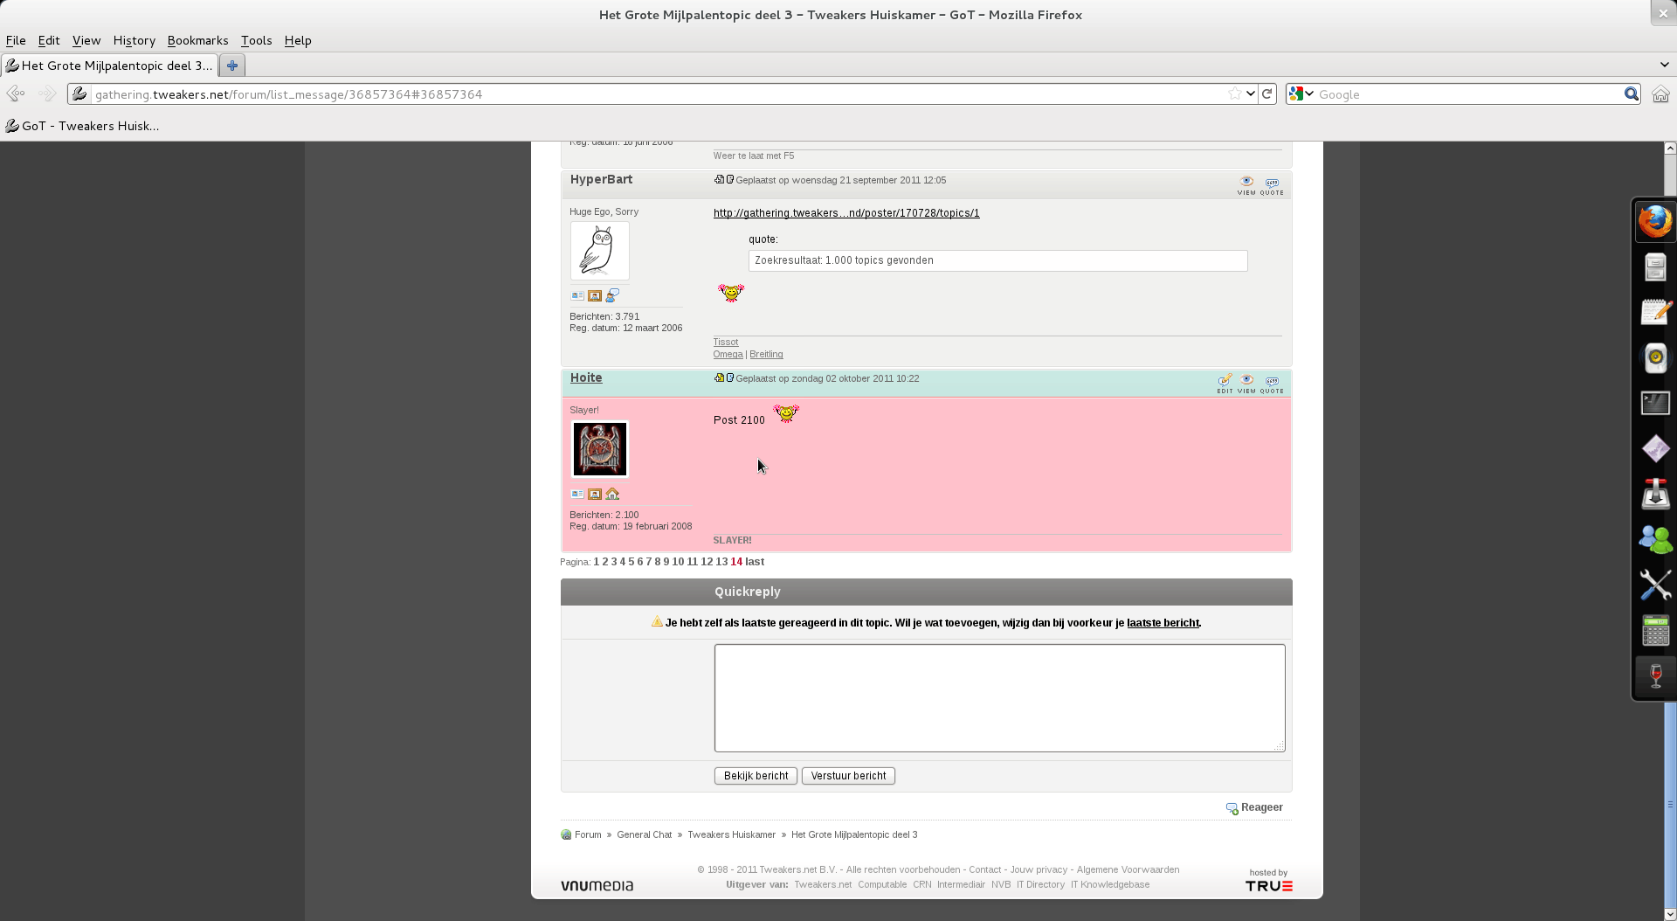Click the Google search input field
The width and height of the screenshot is (1677, 921).
coord(1469,94)
